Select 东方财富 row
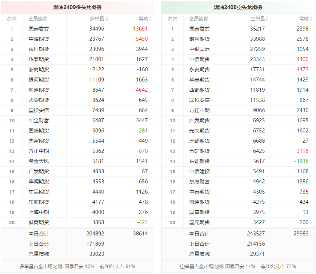This screenshot has height=274, width=316. [x=238, y=182]
